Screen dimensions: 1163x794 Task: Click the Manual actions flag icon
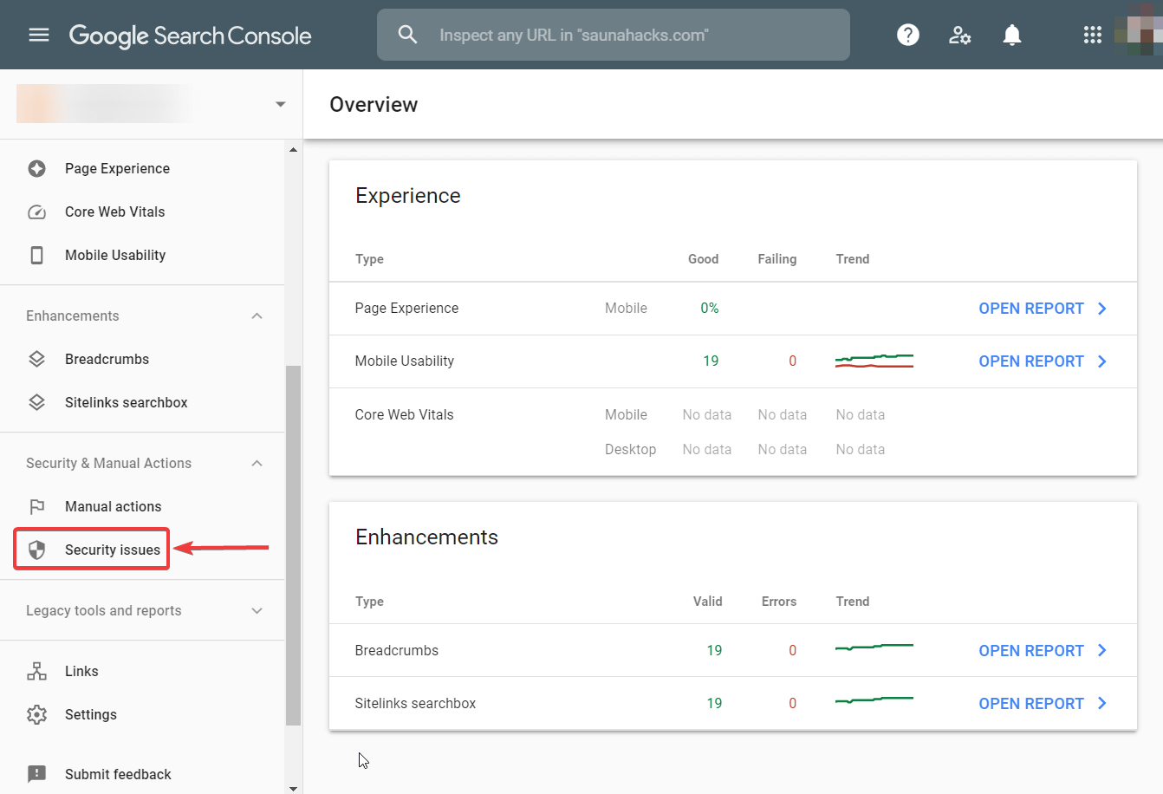36,506
